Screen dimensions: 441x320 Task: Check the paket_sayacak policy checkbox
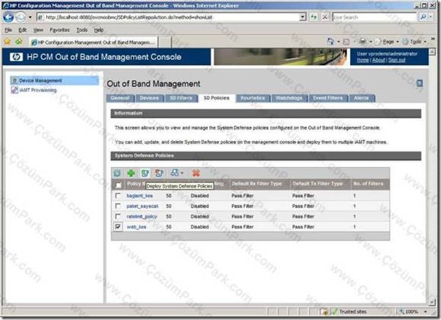(118, 206)
